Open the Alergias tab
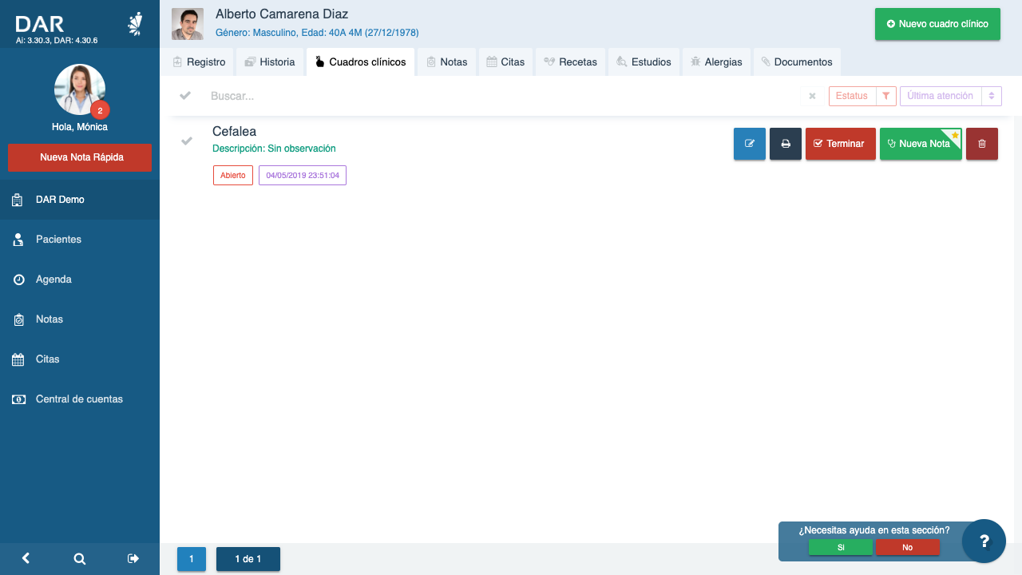This screenshot has width=1022, height=575. point(716,61)
